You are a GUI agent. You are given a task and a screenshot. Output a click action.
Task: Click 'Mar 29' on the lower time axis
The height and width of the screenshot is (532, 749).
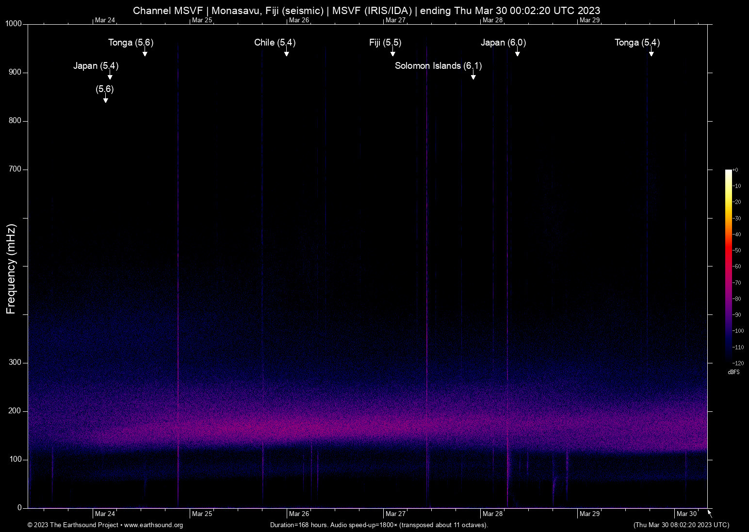590,514
